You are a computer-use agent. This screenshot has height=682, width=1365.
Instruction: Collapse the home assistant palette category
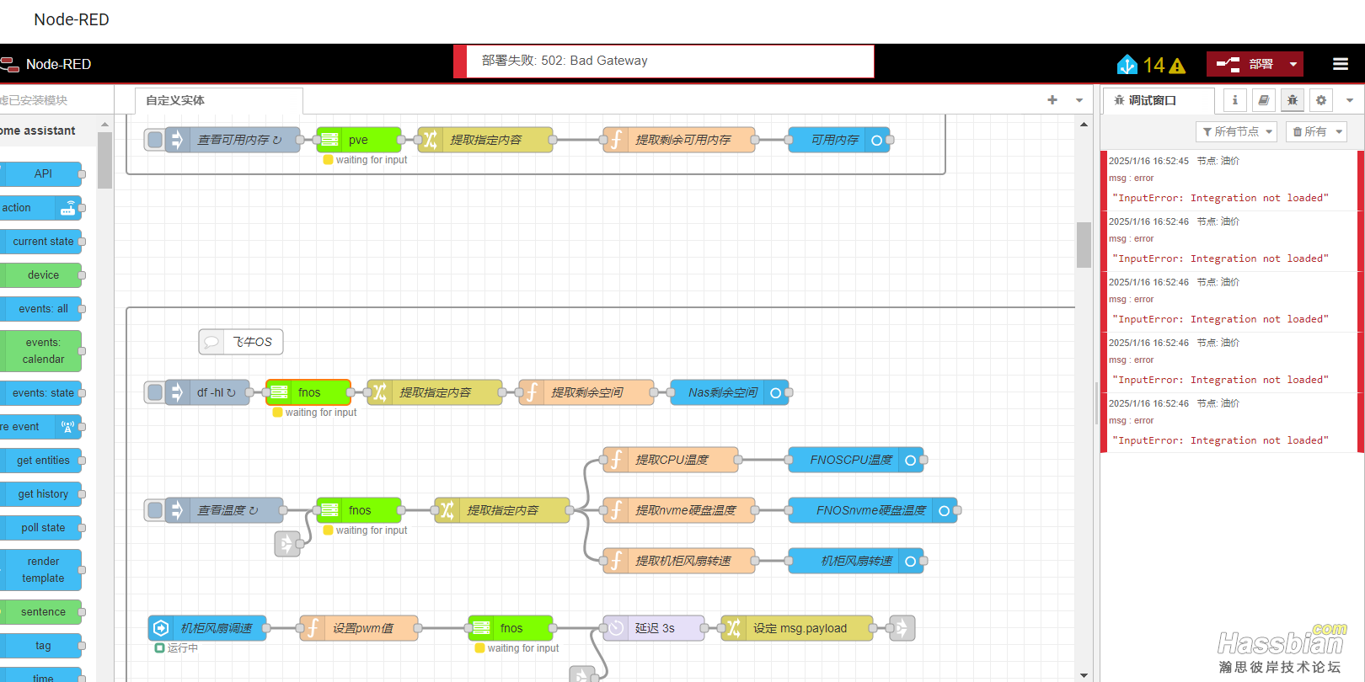click(48, 131)
